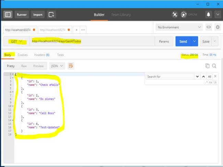Viewport: 223px width, 167px height.
Task: Open response Tests tab
Action: coord(60,55)
